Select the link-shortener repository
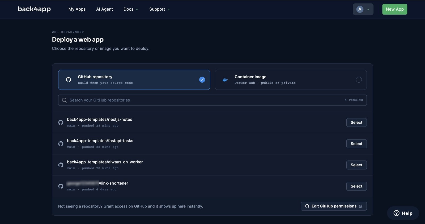 pyautogui.click(x=356, y=186)
